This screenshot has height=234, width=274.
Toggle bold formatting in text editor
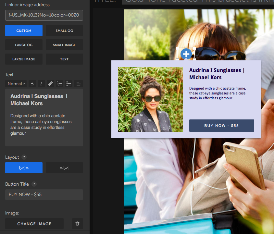32,84
